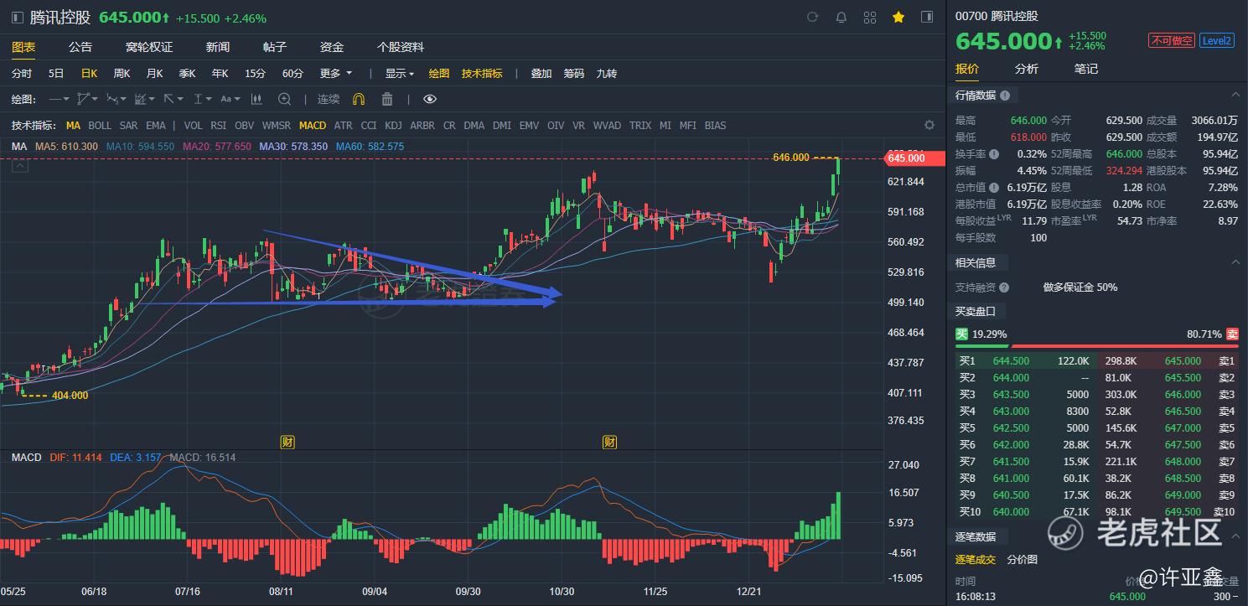Enable BOLL indicator

pyautogui.click(x=100, y=126)
